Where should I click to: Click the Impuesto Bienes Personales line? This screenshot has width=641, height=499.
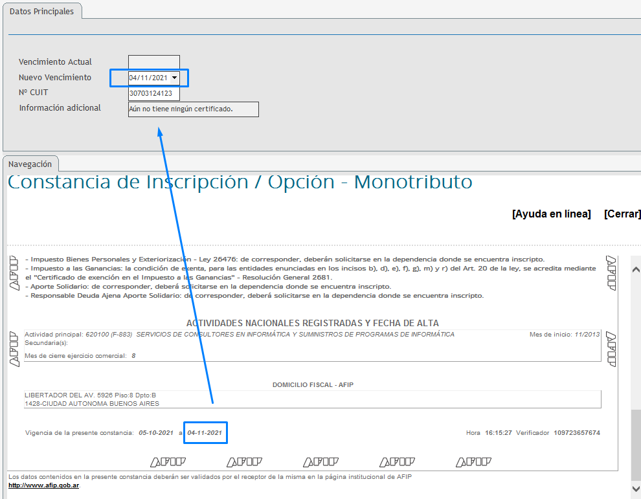pos(285,260)
